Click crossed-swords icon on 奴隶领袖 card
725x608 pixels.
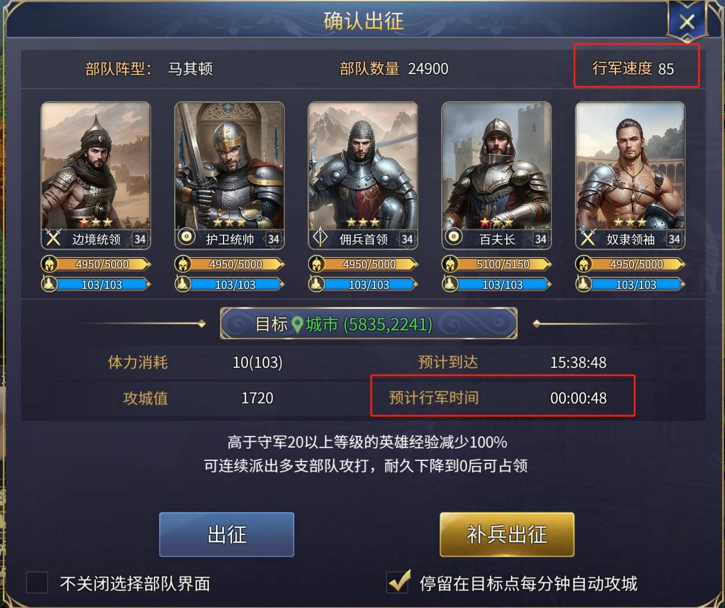point(588,238)
